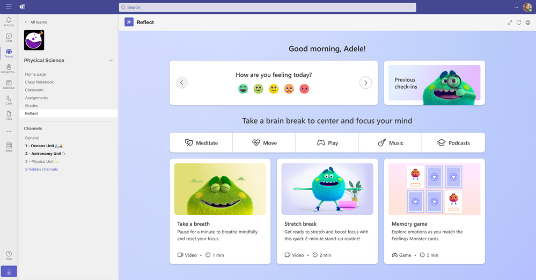Open the app launcher waffle icon

point(9,7)
